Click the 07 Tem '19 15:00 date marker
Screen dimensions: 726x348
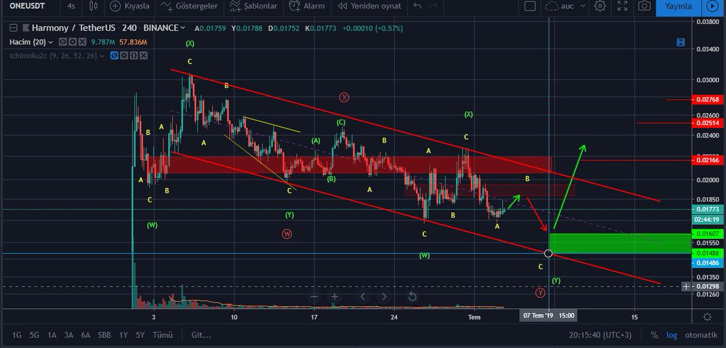(549, 315)
